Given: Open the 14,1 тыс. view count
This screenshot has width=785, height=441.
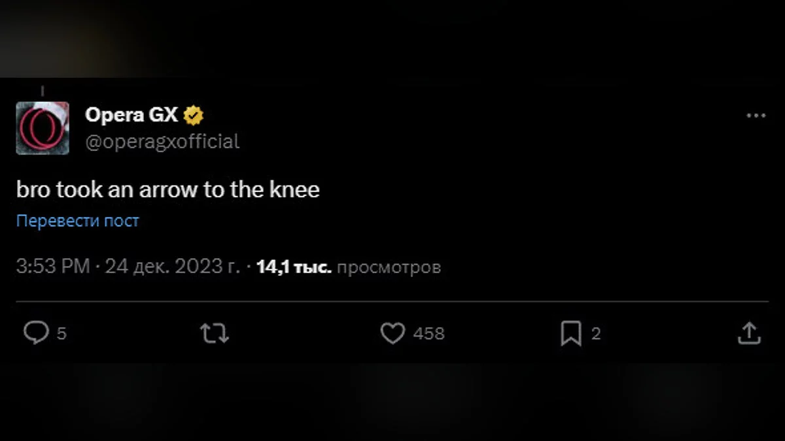Looking at the screenshot, I should coord(294,267).
